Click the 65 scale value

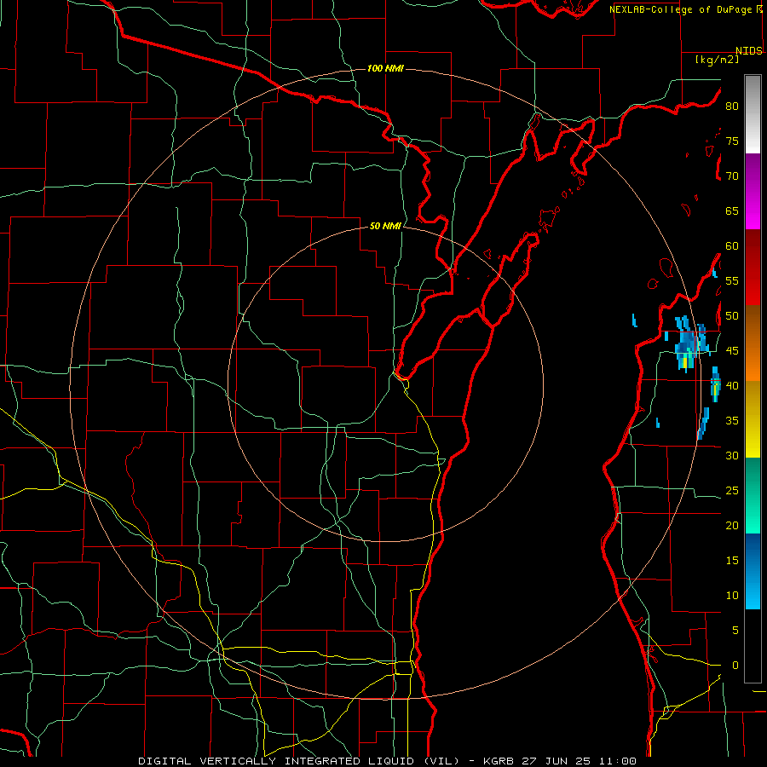[x=732, y=210]
